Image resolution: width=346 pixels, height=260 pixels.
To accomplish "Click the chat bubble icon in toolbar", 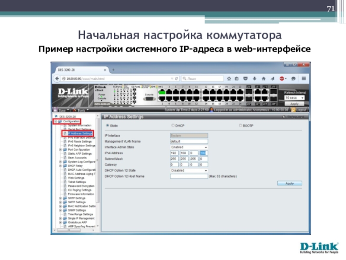I will [x=293, y=79].
